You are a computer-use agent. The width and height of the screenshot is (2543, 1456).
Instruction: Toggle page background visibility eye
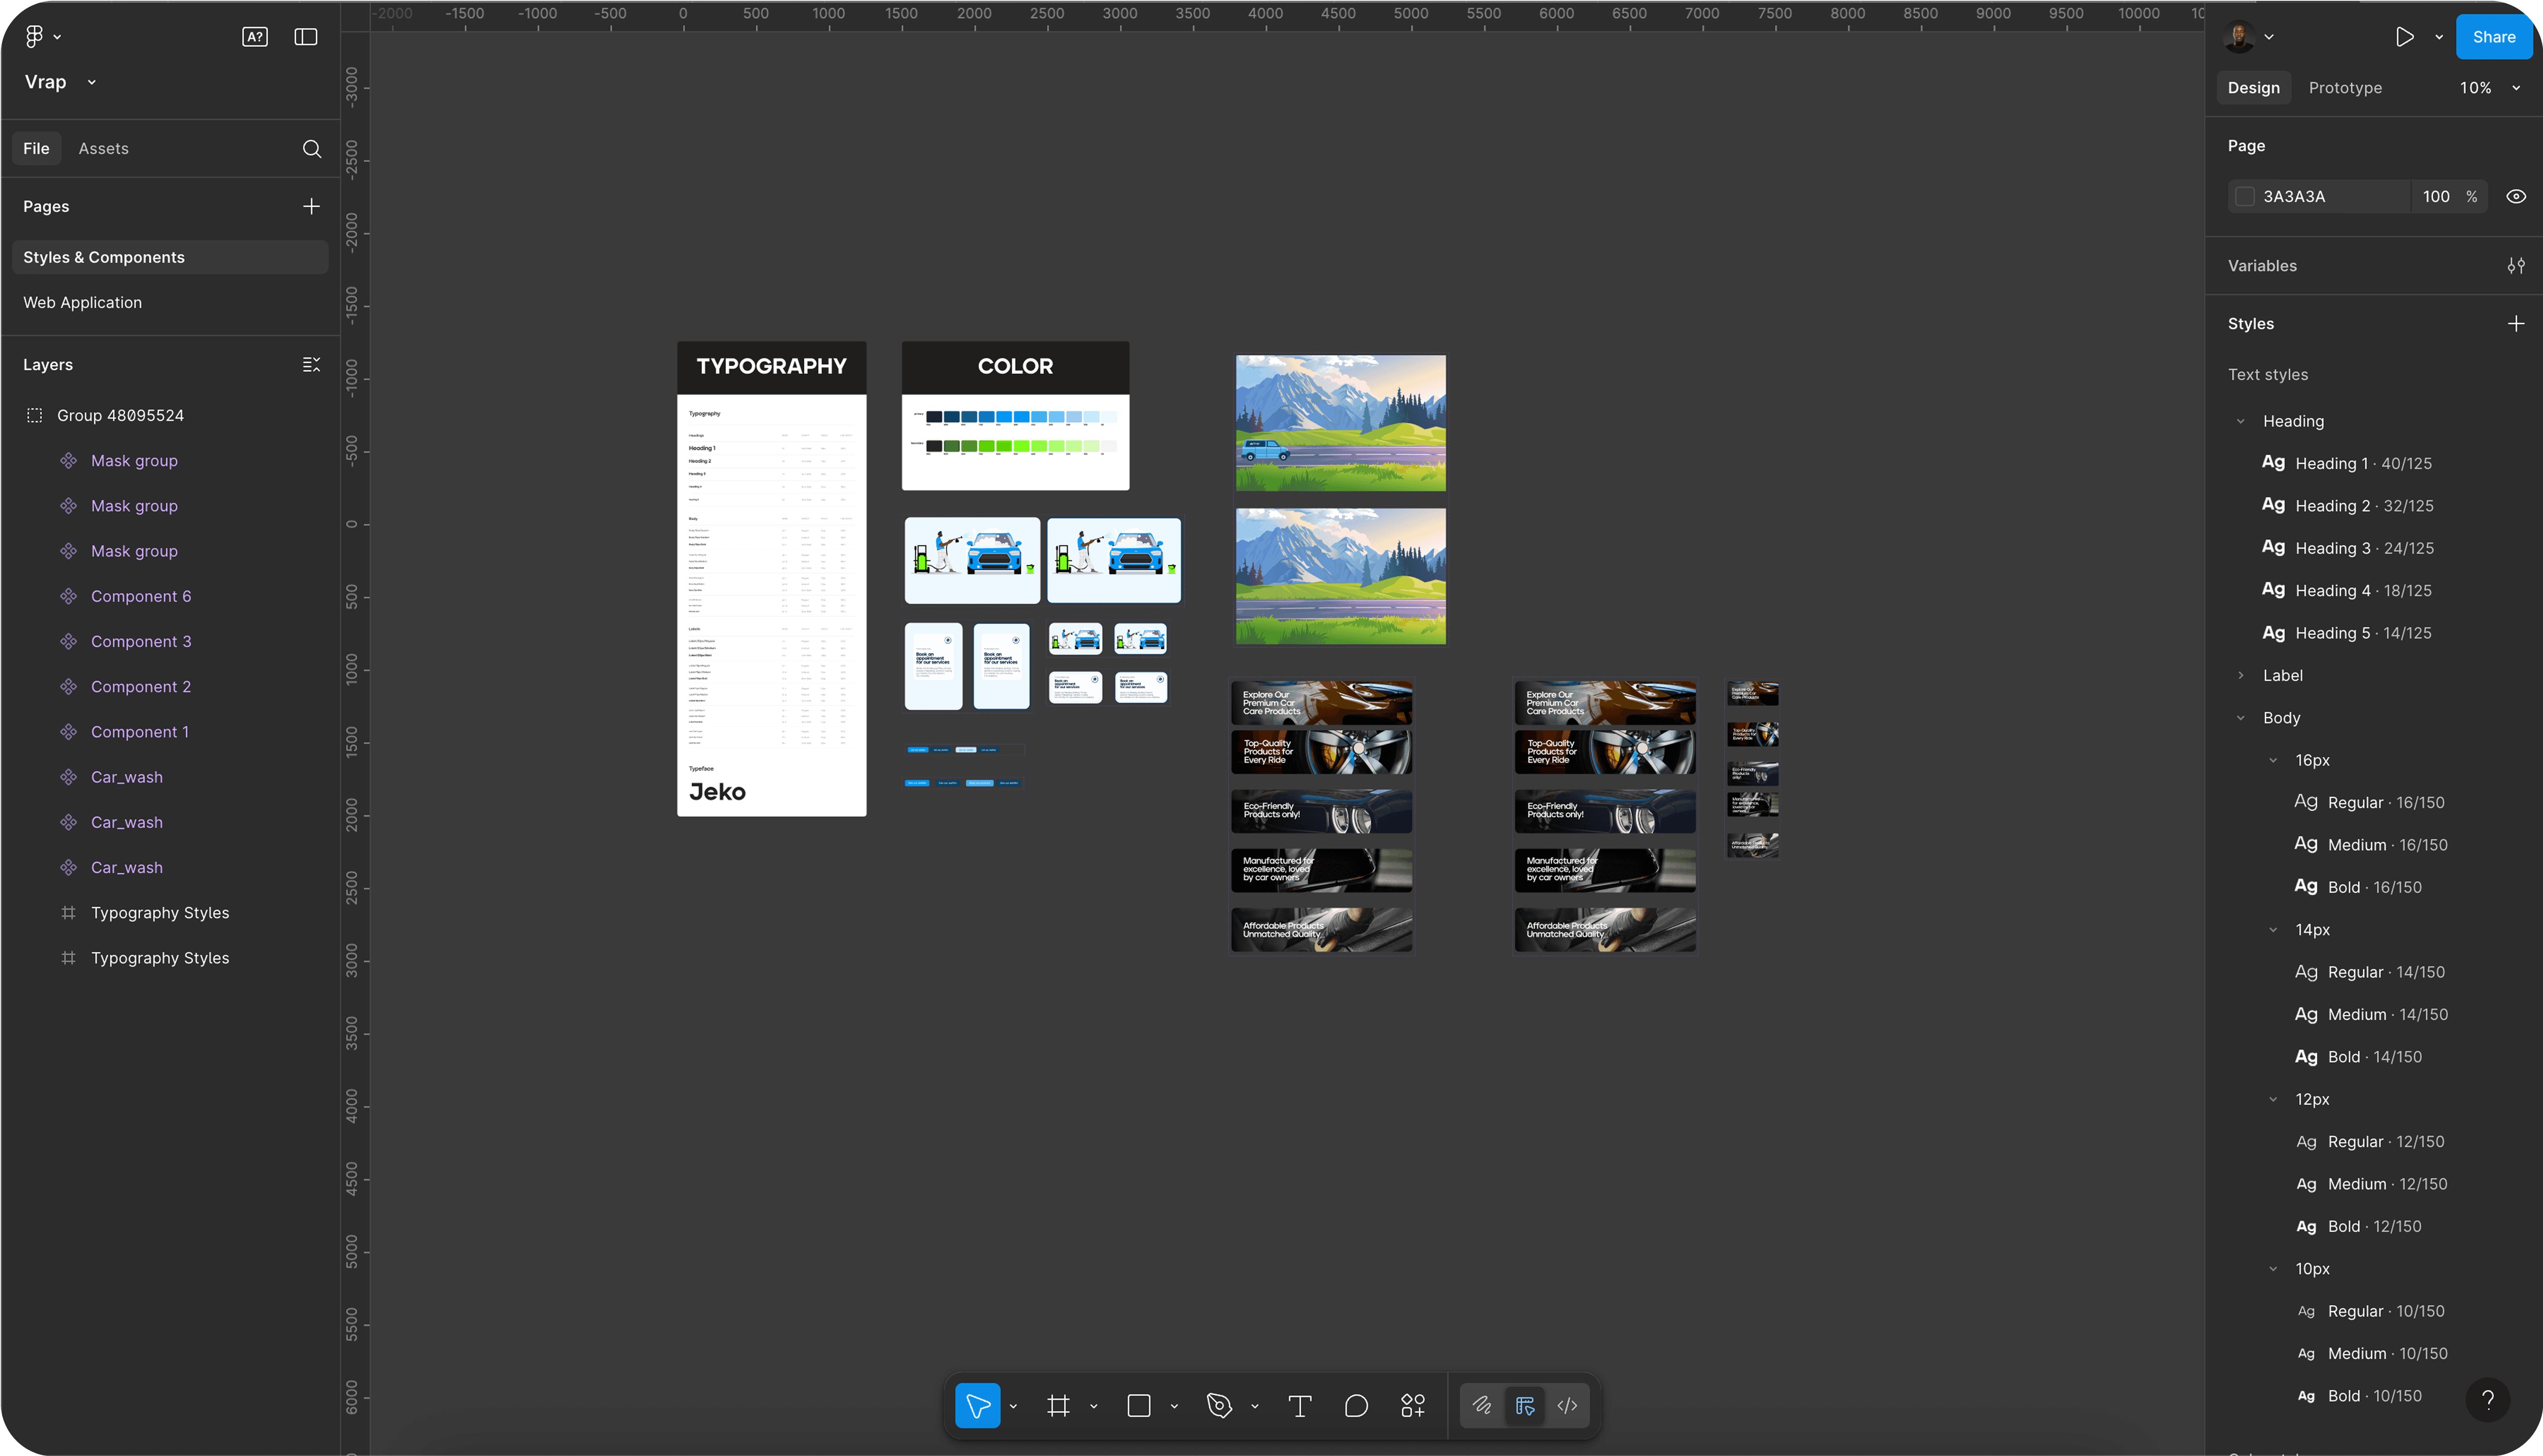[x=2516, y=197]
